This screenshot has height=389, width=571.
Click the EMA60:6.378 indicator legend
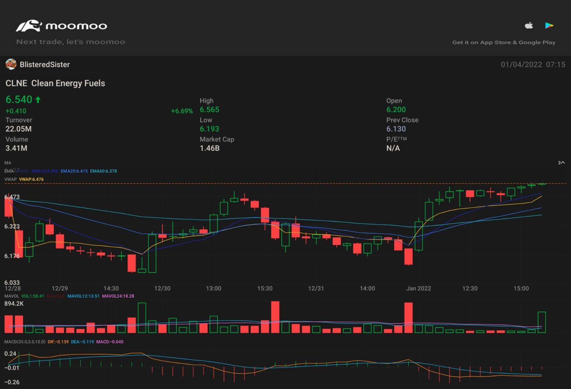point(103,171)
